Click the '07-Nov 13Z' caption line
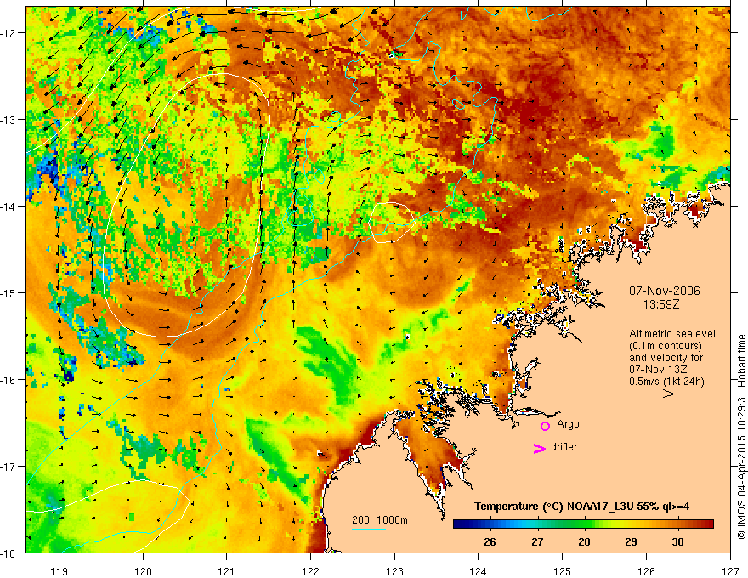Screen dimensions: 748x578 click(660, 370)
